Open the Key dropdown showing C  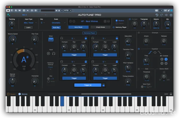pos(43,23)
